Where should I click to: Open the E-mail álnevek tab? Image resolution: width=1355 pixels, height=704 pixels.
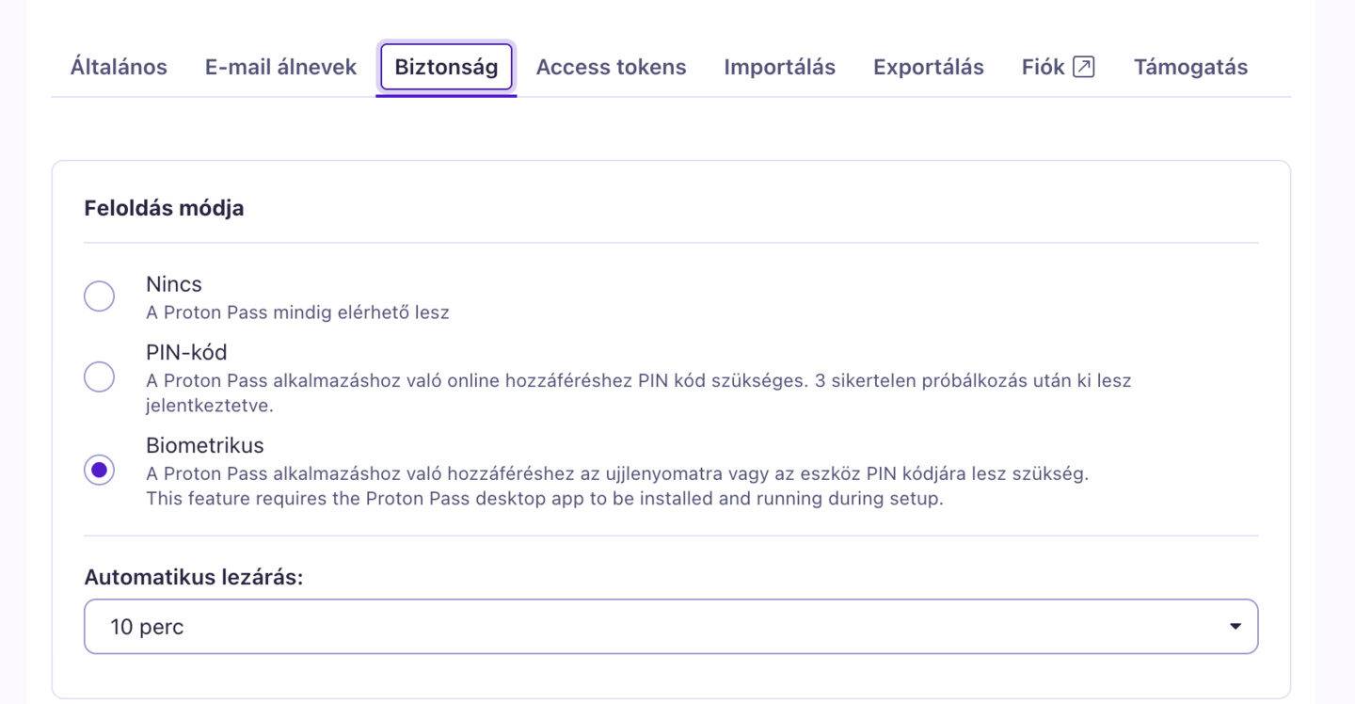280,67
